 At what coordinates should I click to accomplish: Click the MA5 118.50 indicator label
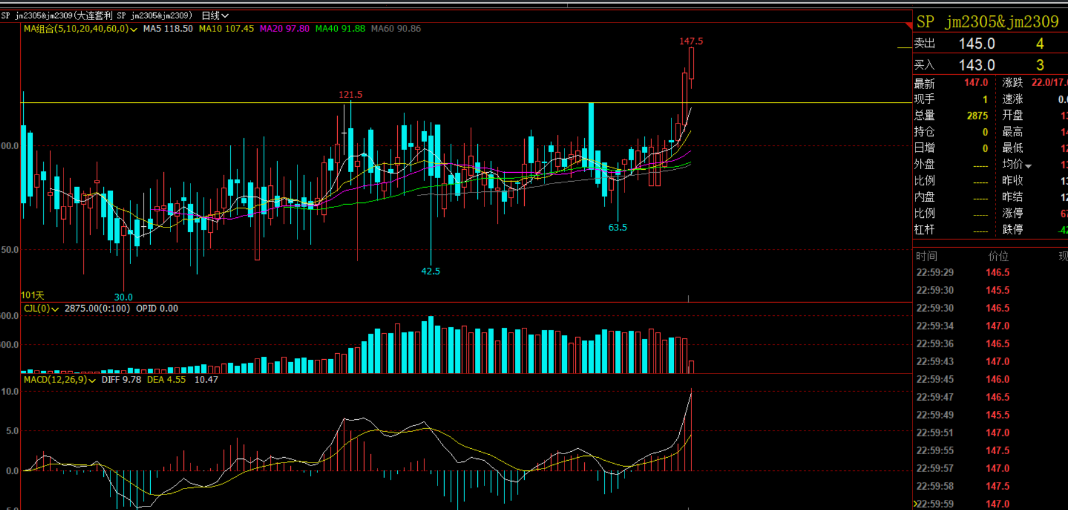coord(168,28)
